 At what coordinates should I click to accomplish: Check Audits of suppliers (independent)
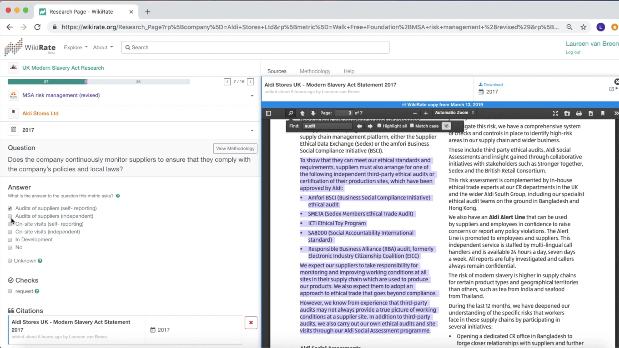tap(10, 216)
